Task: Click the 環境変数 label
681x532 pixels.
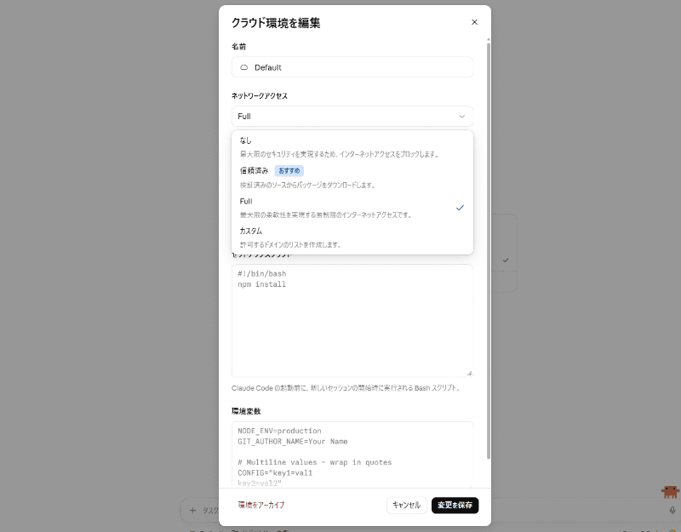Action: [x=246, y=411]
